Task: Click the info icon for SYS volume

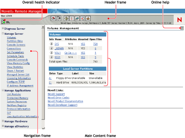Action: point(51,44)
